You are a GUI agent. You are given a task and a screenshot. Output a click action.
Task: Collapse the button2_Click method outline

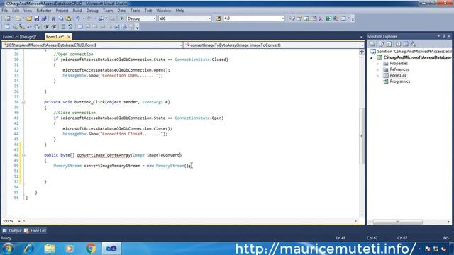click(23, 102)
